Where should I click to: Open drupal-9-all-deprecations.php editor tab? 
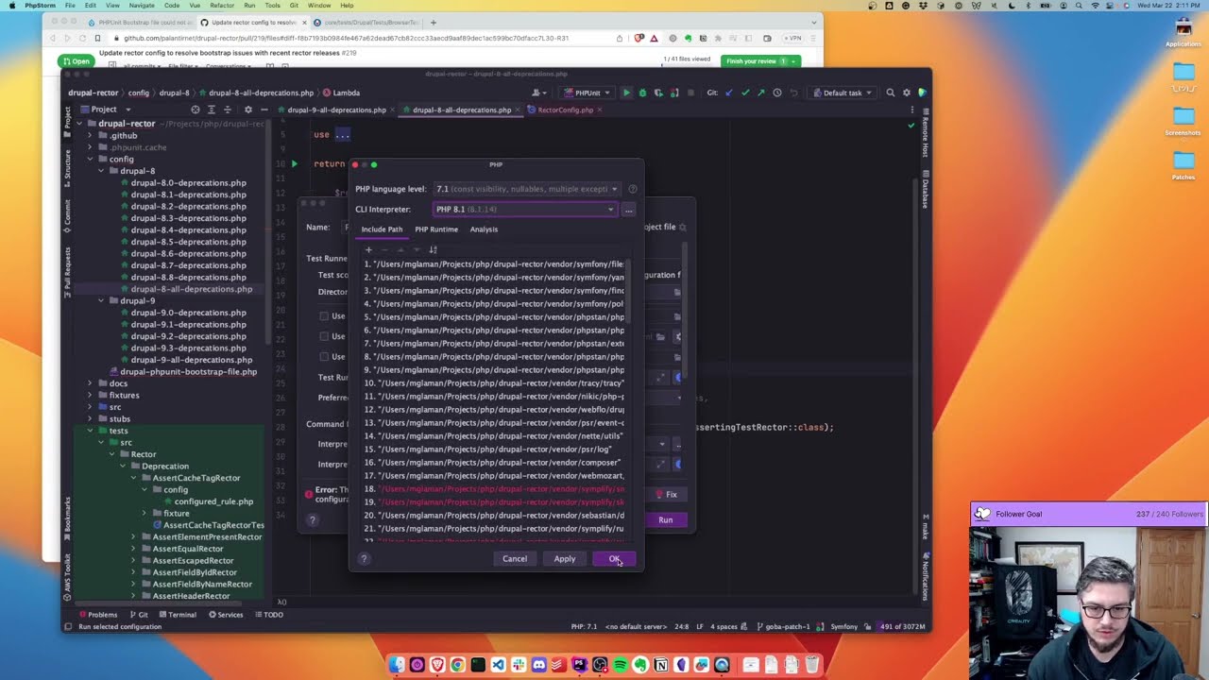(x=336, y=110)
